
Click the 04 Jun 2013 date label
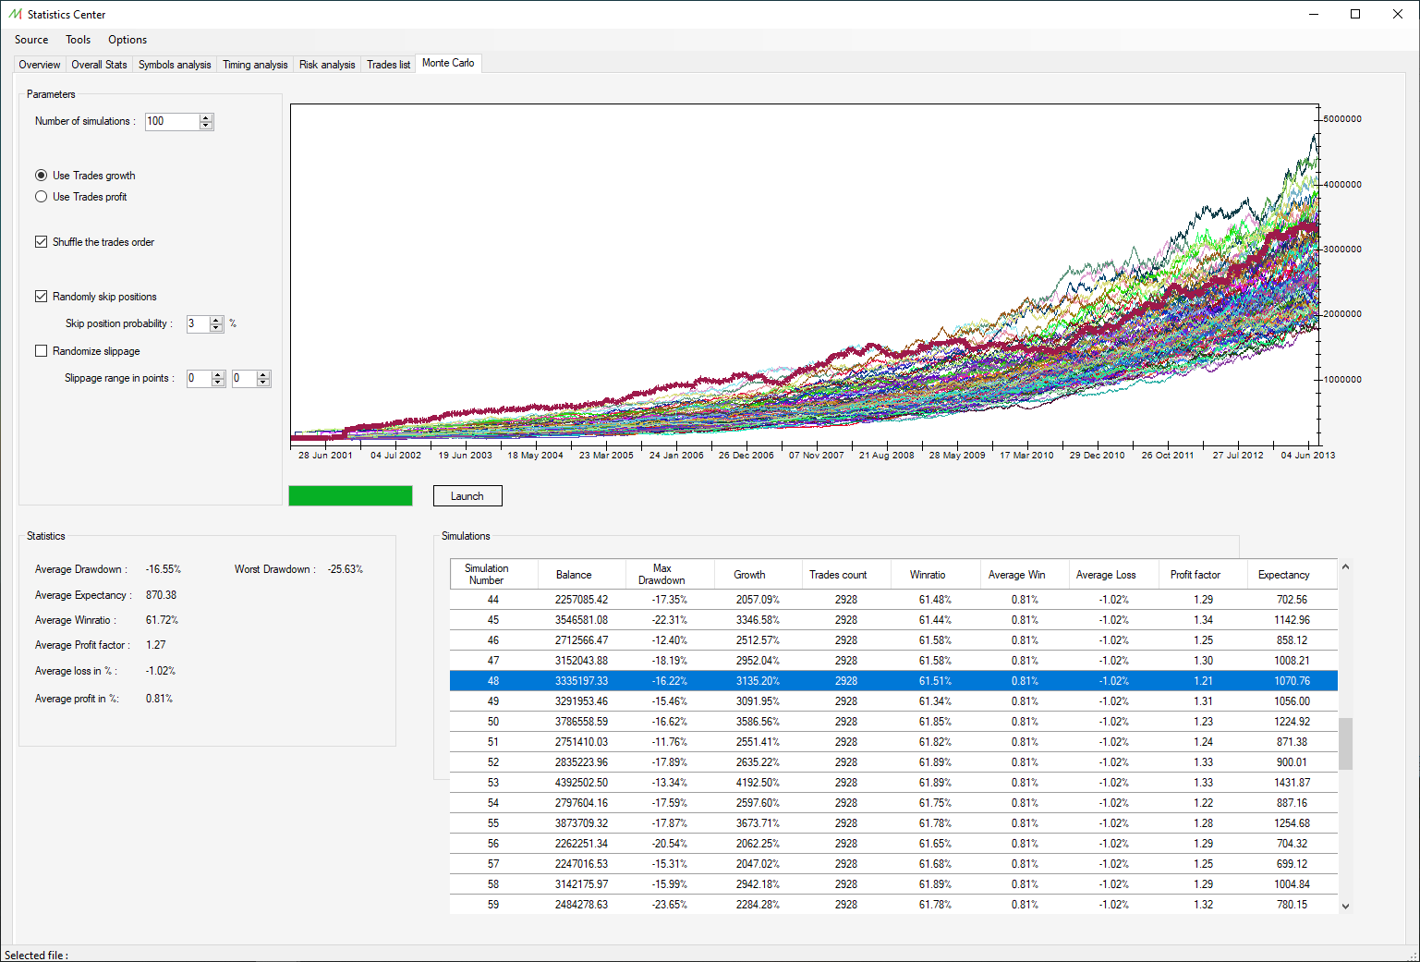click(1308, 456)
